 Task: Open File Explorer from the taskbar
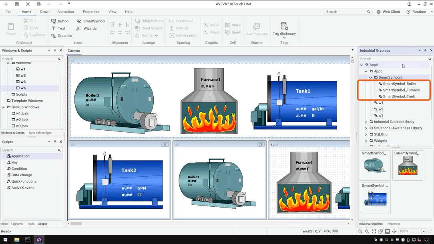[x=17, y=240]
